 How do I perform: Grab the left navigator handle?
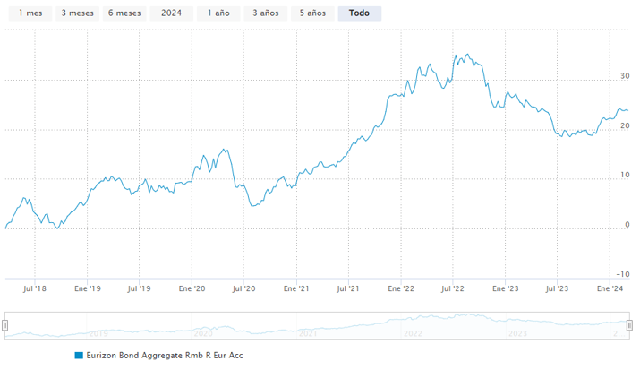(6, 325)
